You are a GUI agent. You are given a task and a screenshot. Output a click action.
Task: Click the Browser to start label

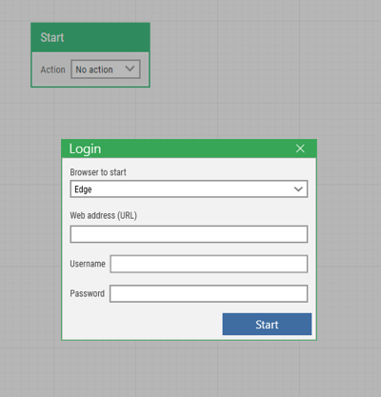coord(98,172)
